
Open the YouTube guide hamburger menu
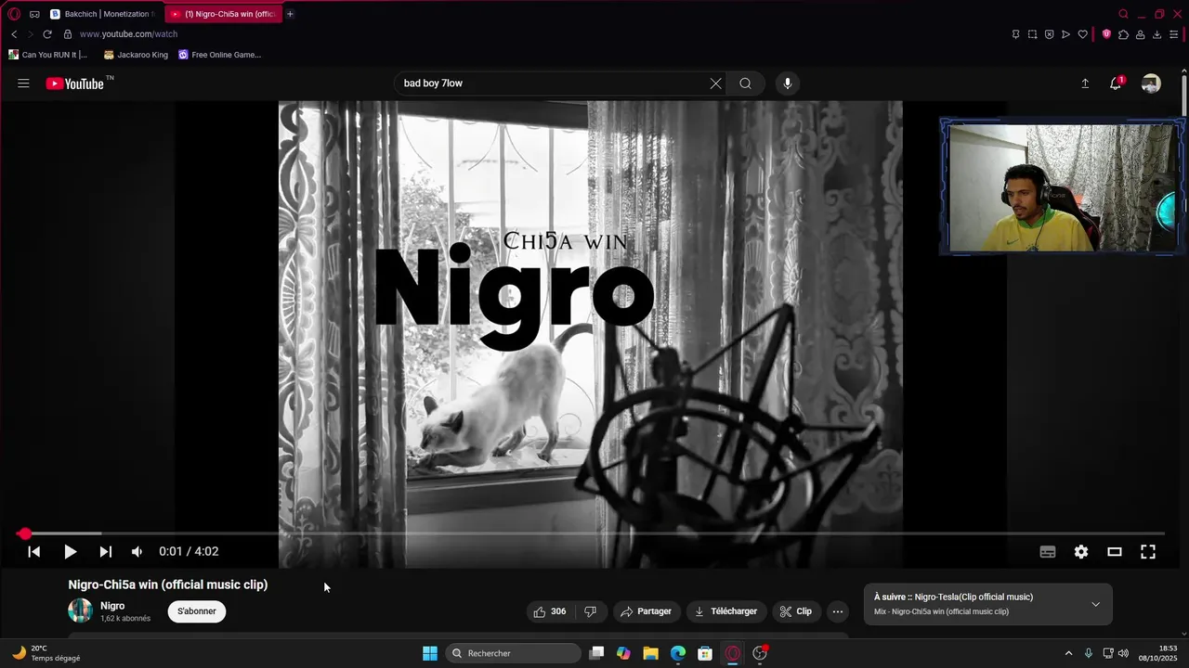[23, 83]
